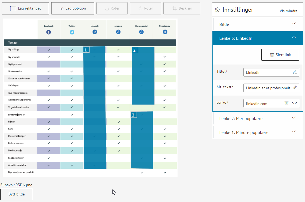
Task: Click the trash icon in Lenke field
Action: (286, 103)
